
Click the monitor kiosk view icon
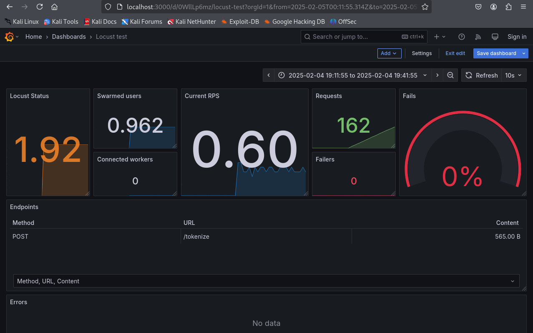click(x=495, y=37)
